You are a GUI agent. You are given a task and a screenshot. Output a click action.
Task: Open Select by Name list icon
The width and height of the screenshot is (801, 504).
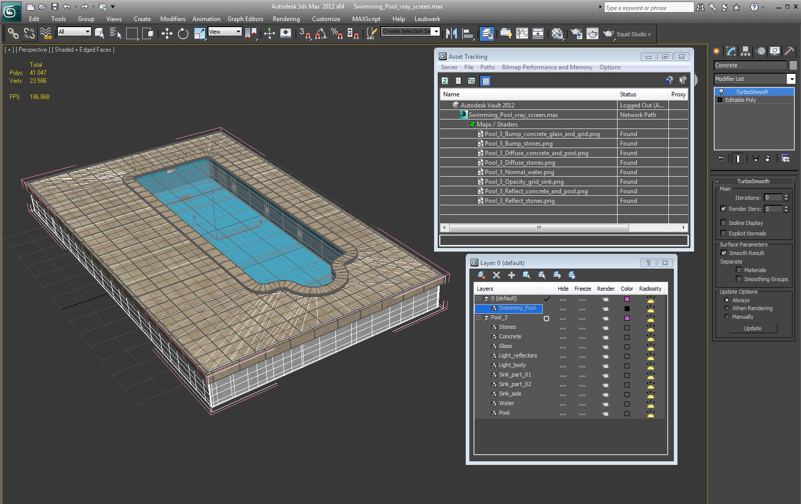[116, 34]
